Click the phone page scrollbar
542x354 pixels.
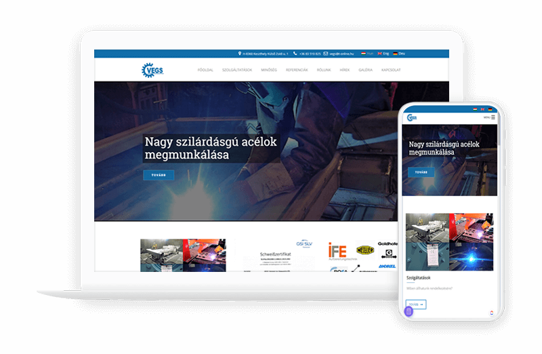[x=498, y=136]
